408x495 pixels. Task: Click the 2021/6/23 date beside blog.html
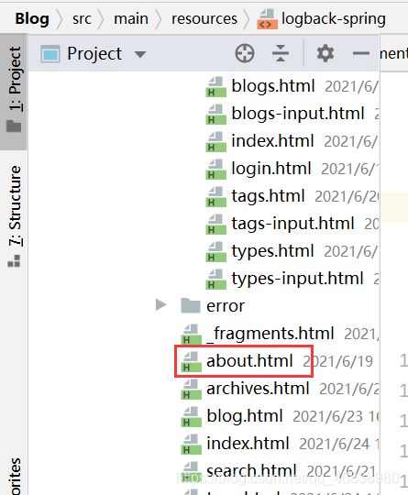327,416
